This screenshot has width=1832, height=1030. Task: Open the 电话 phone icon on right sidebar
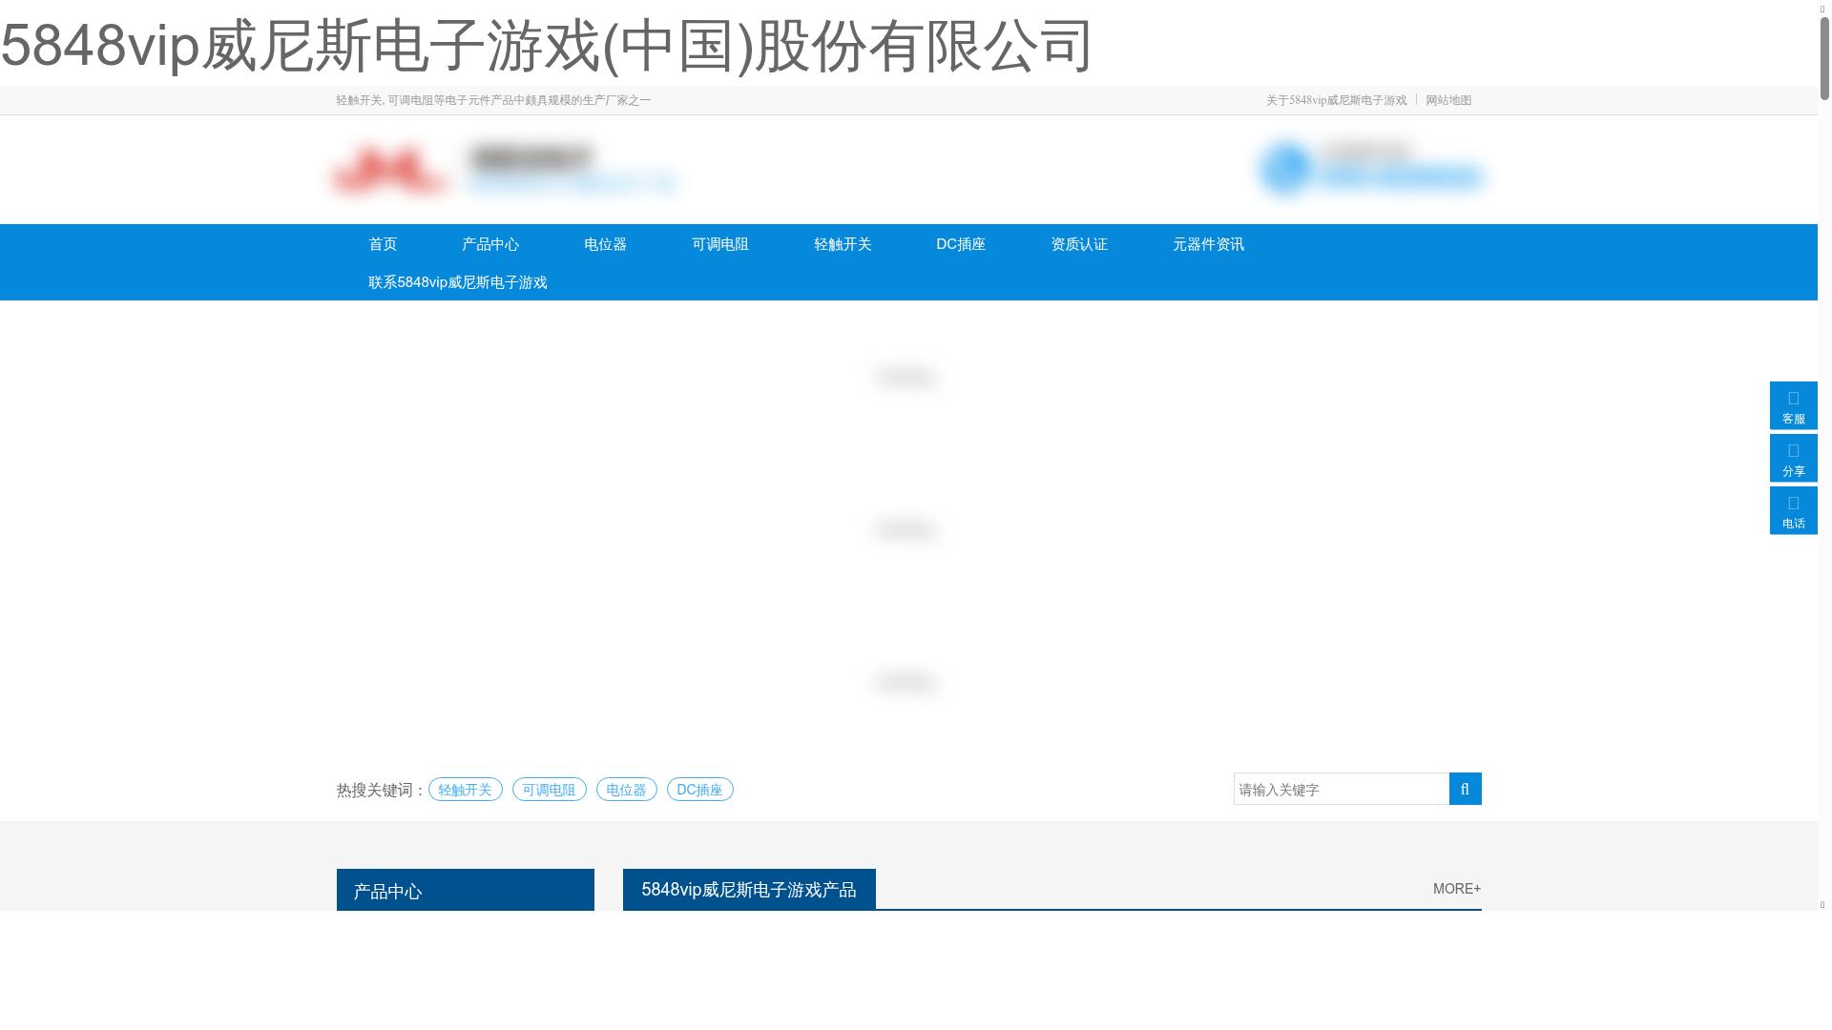pos(1794,510)
